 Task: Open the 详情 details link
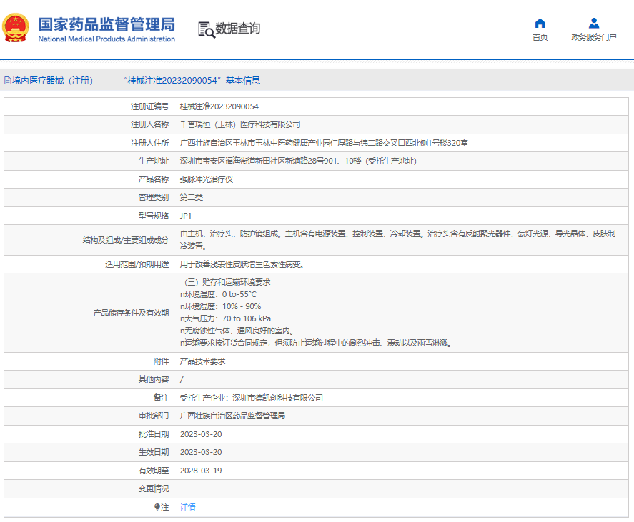pos(187,507)
